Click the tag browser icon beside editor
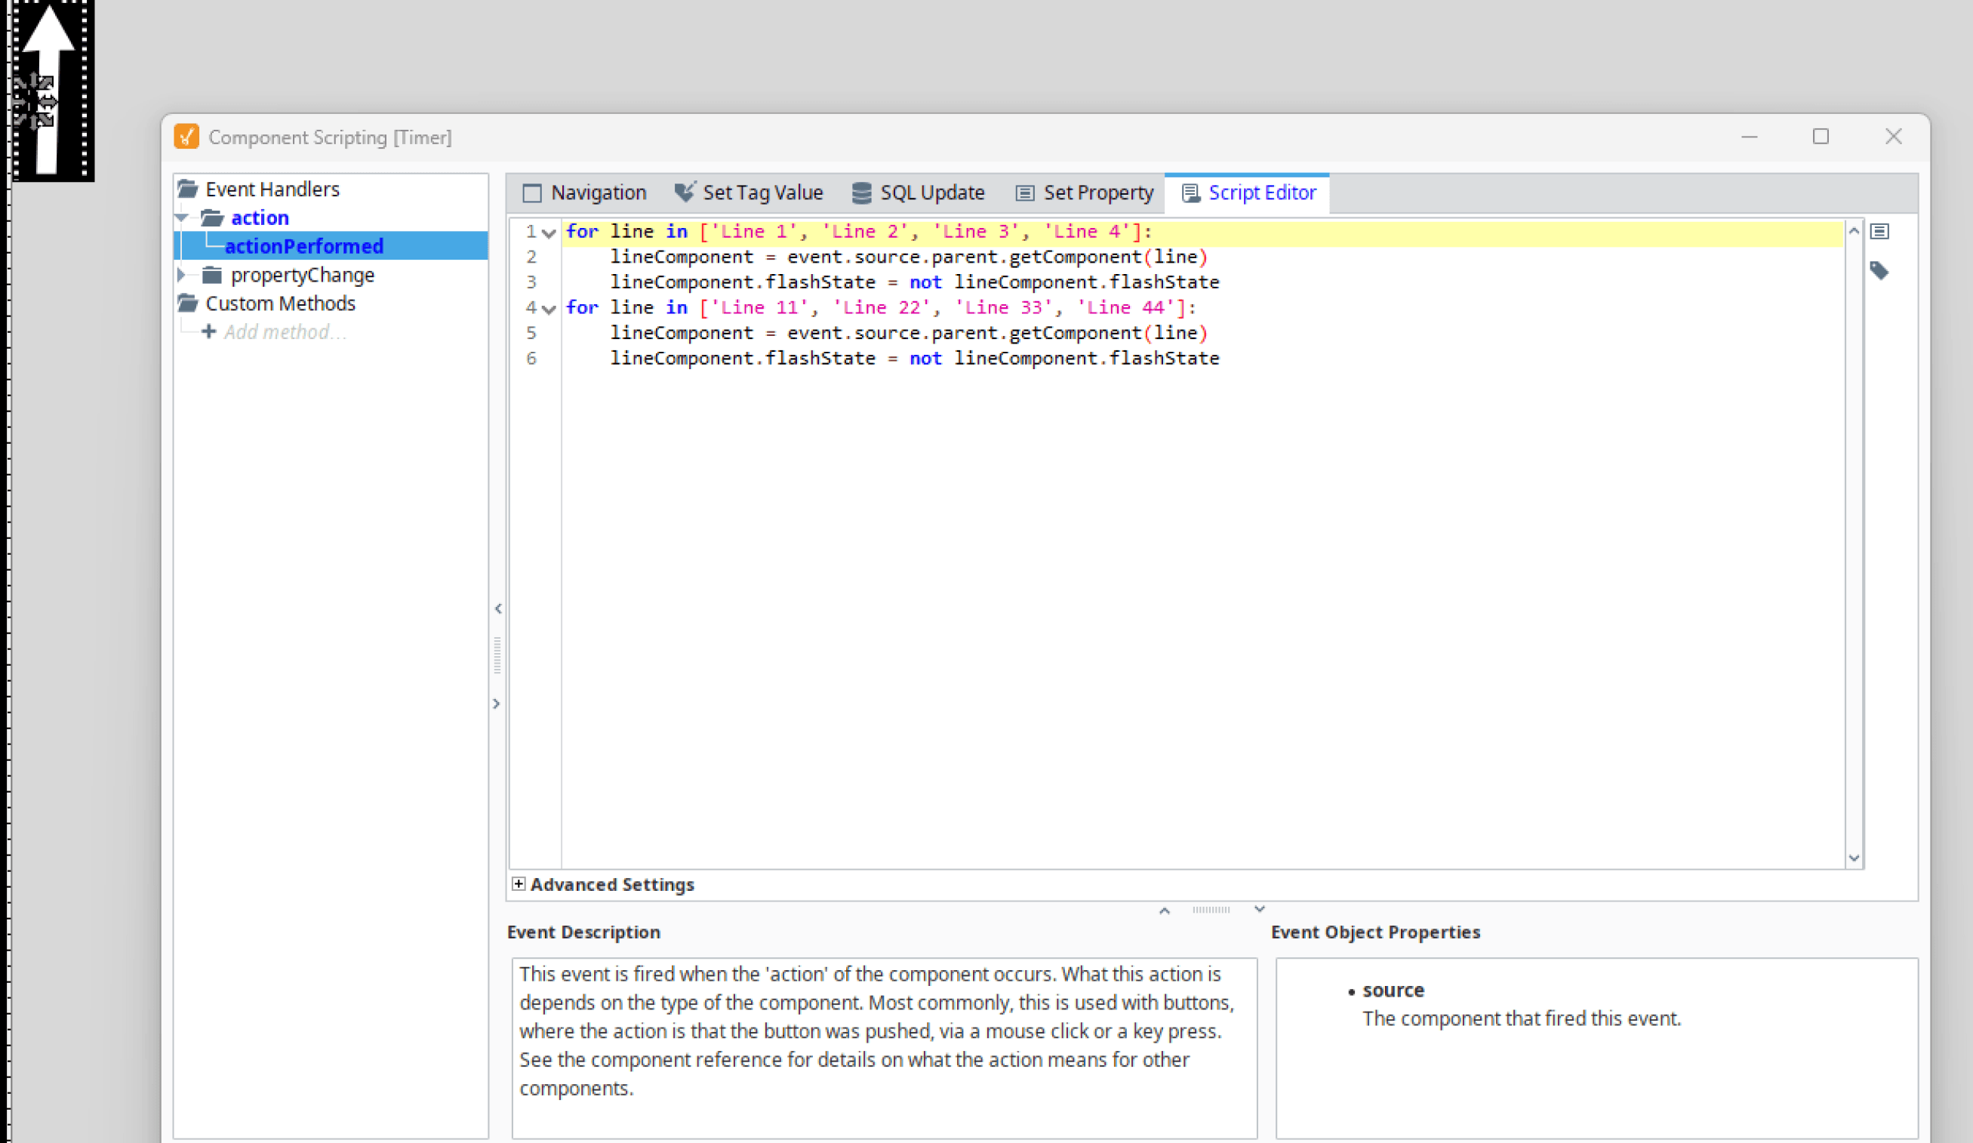The image size is (1973, 1143). pyautogui.click(x=1879, y=271)
